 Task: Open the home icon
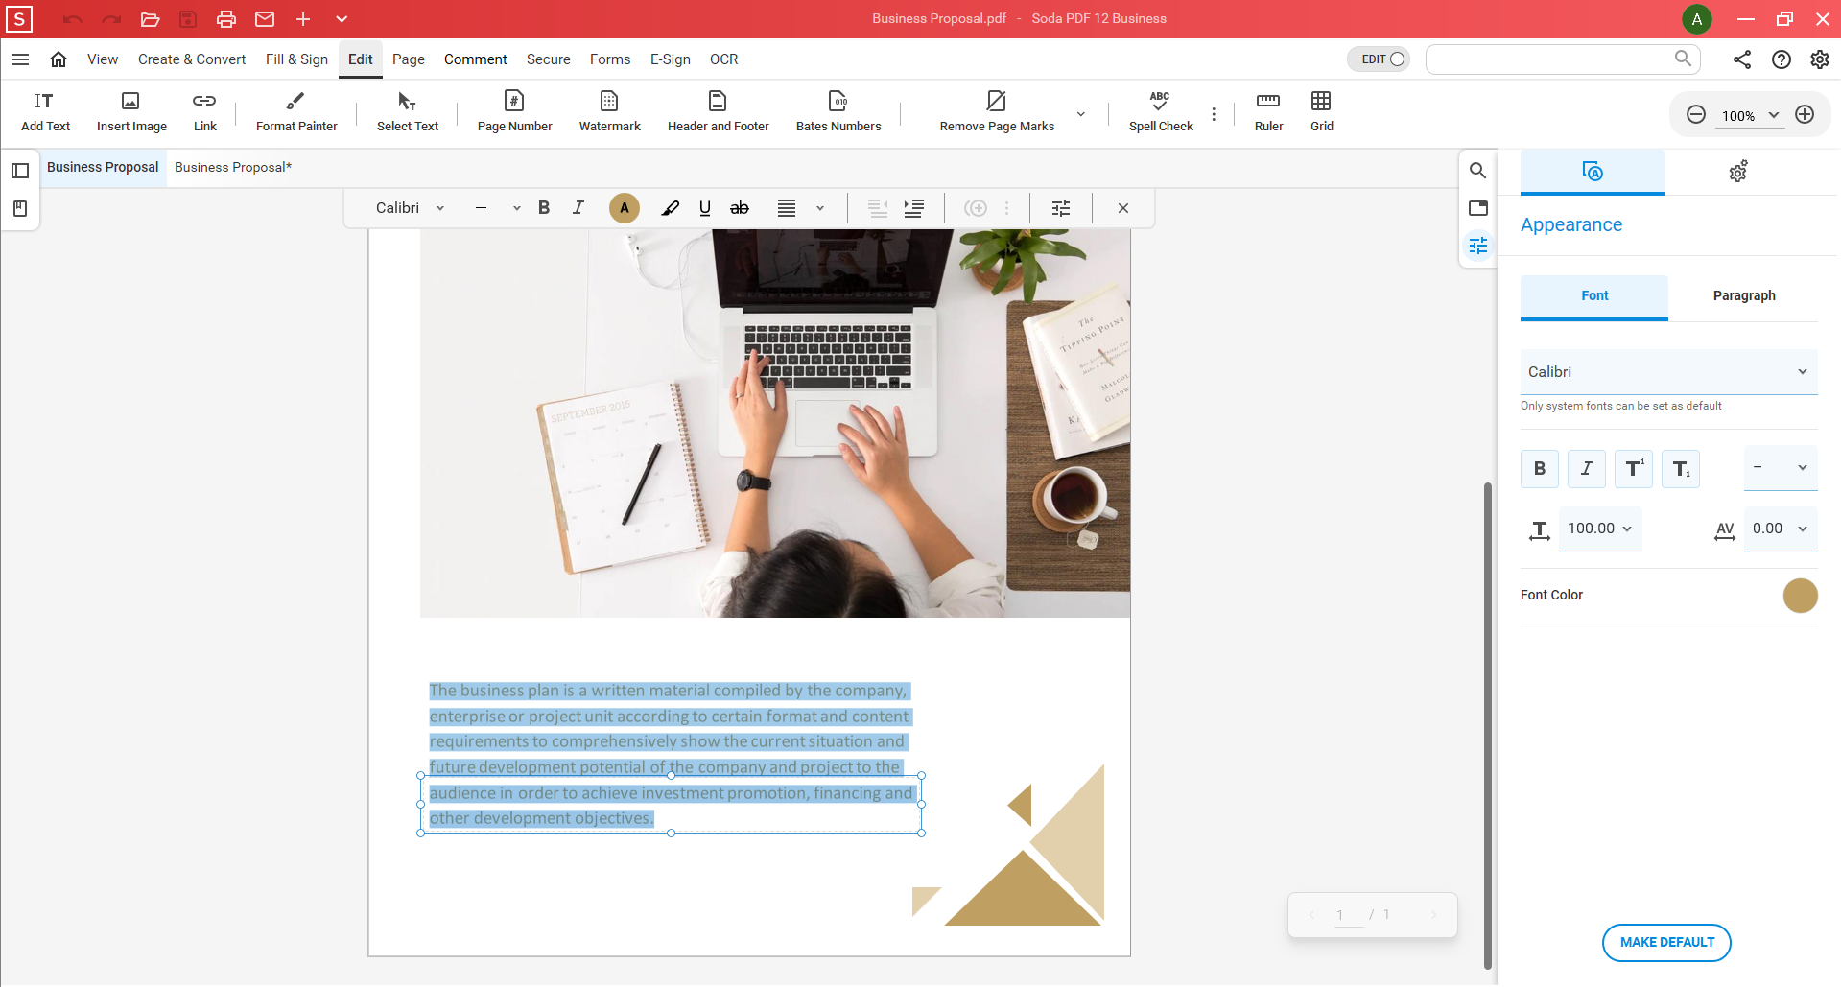[59, 59]
